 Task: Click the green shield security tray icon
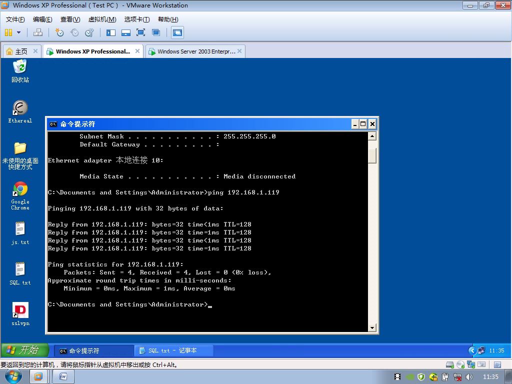pos(421,377)
